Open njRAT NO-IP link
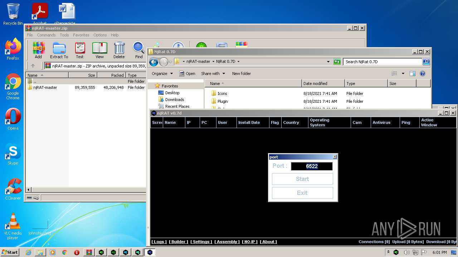 tap(250, 242)
